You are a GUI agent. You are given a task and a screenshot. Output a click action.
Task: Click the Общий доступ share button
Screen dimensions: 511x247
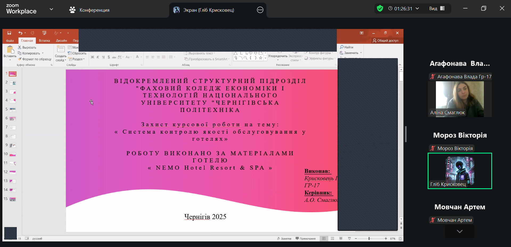tap(386, 41)
